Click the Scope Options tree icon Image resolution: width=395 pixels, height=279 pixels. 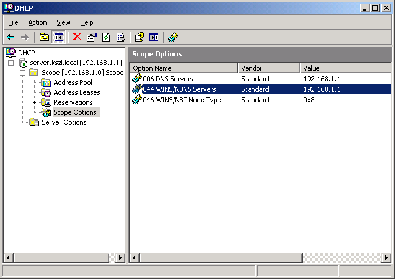tap(46, 112)
